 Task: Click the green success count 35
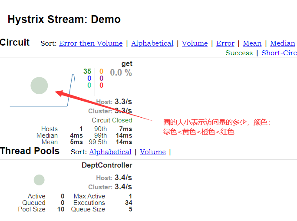[x=87, y=71]
